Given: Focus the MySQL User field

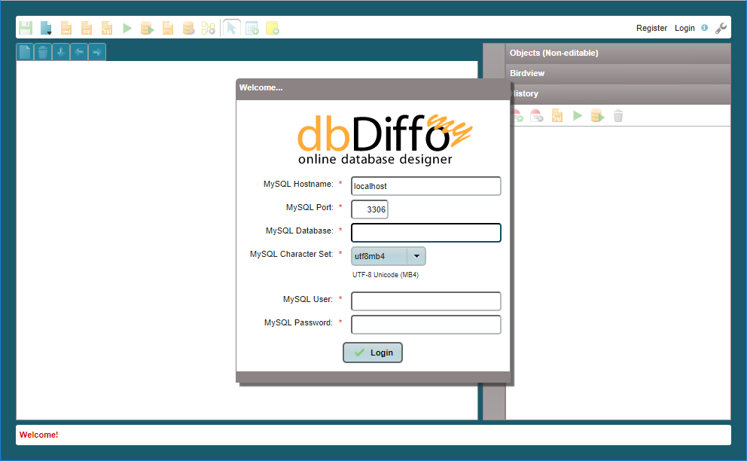Looking at the screenshot, I should [x=426, y=301].
